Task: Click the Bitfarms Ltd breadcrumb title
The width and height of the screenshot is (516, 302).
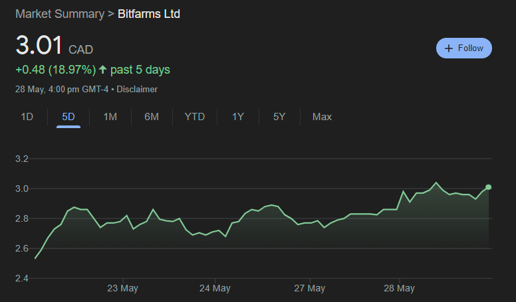Action: click(148, 14)
